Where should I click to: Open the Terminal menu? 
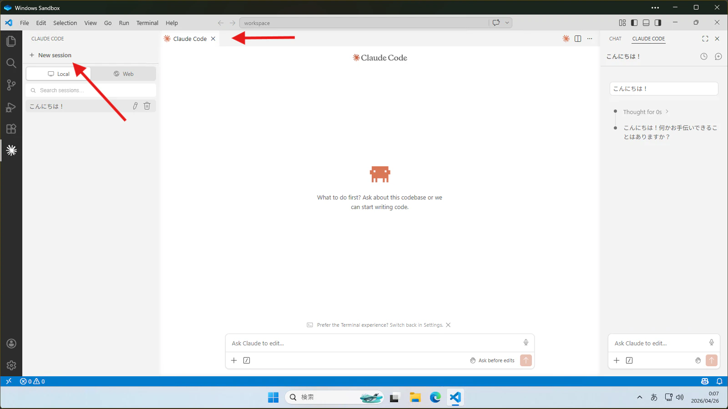click(147, 23)
